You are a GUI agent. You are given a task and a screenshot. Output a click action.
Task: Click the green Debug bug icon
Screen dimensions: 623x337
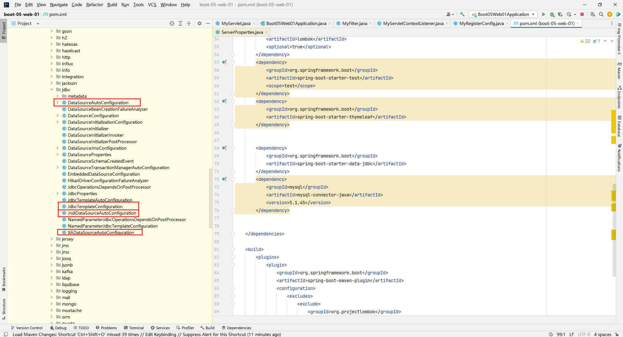[x=552, y=14]
